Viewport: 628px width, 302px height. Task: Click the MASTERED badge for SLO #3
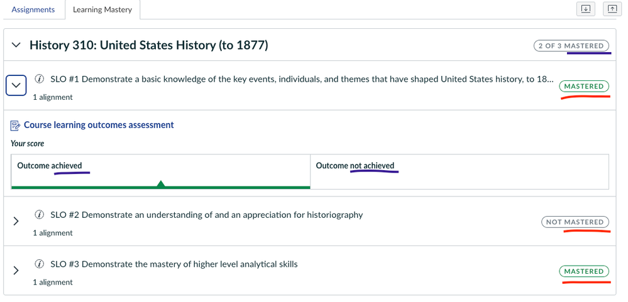[583, 271]
